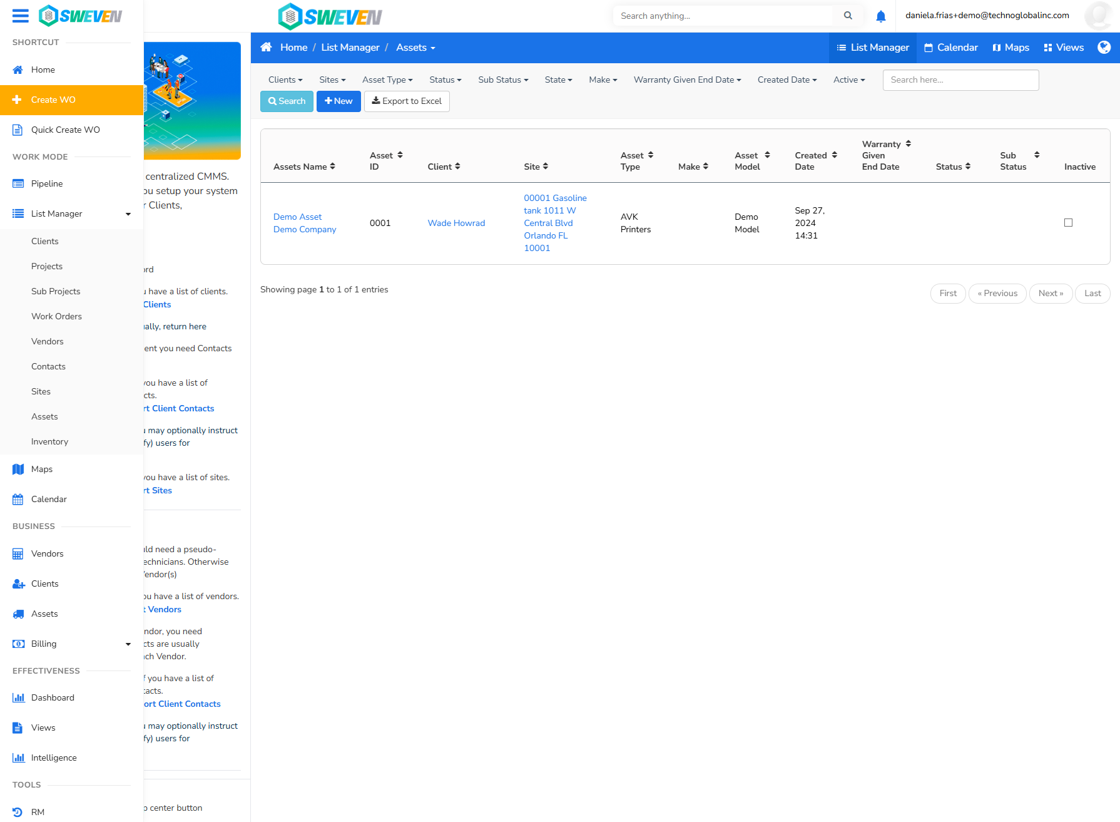Click the globe icon in blue header
Image resolution: width=1120 pixels, height=822 pixels.
pos(1104,48)
